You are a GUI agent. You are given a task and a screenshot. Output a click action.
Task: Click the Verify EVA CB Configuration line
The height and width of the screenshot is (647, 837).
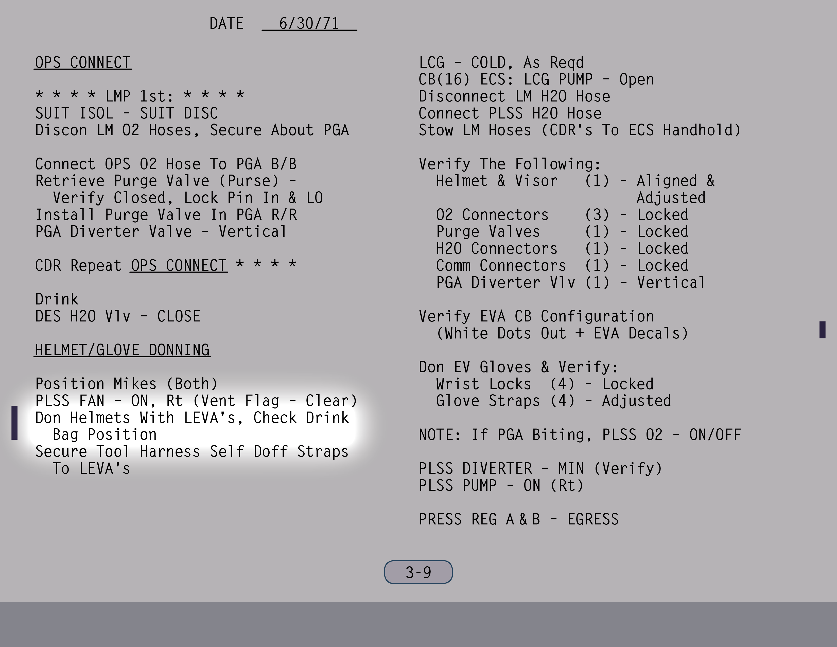click(536, 317)
